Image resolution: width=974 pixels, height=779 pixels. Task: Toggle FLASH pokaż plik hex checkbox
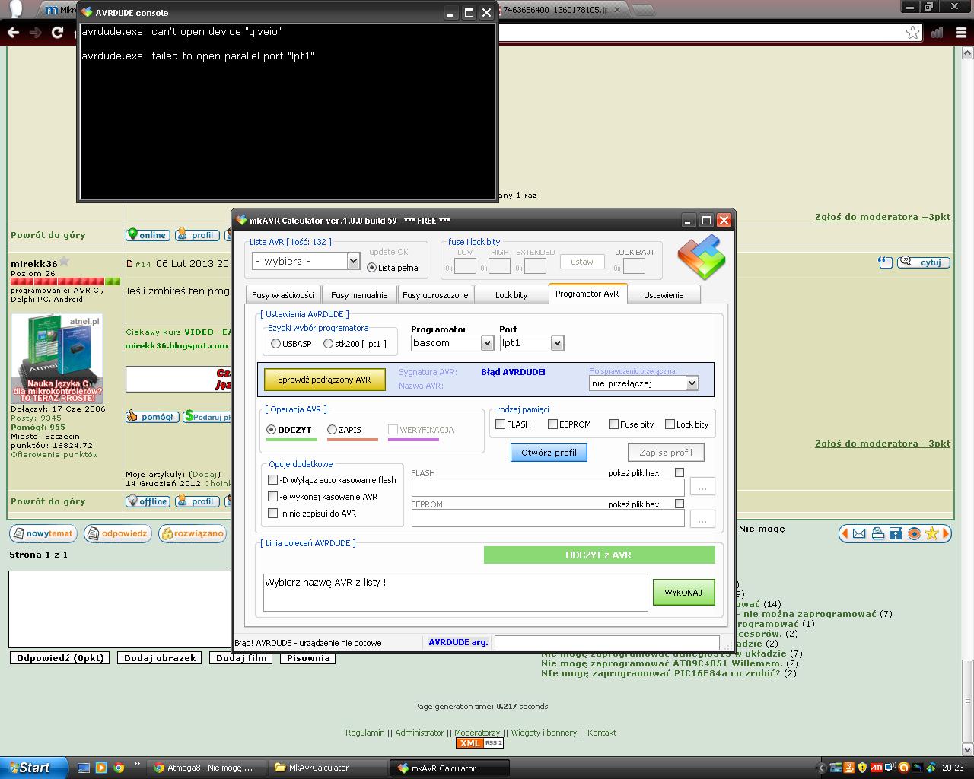pos(680,472)
